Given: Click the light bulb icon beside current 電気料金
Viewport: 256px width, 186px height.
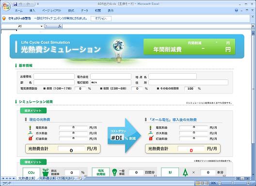Looking at the screenshot, I should 30,127.
